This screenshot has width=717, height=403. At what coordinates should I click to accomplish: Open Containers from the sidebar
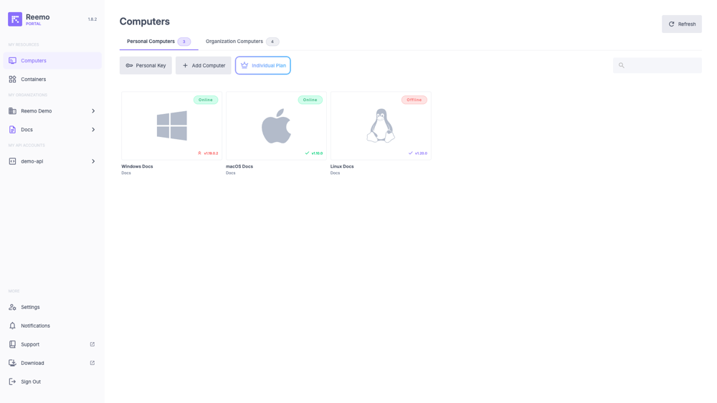[33, 80]
